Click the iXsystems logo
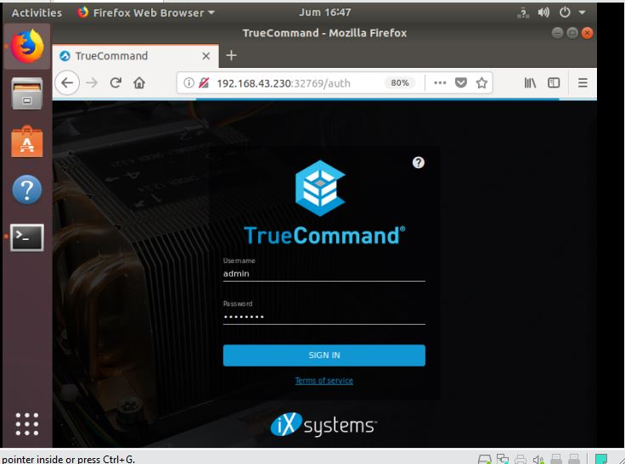This screenshot has width=625, height=464. [324, 425]
